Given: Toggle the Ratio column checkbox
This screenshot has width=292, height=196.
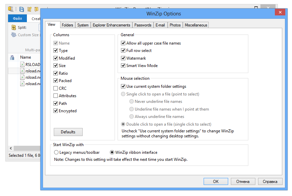Looking at the screenshot, I should 55,73.
